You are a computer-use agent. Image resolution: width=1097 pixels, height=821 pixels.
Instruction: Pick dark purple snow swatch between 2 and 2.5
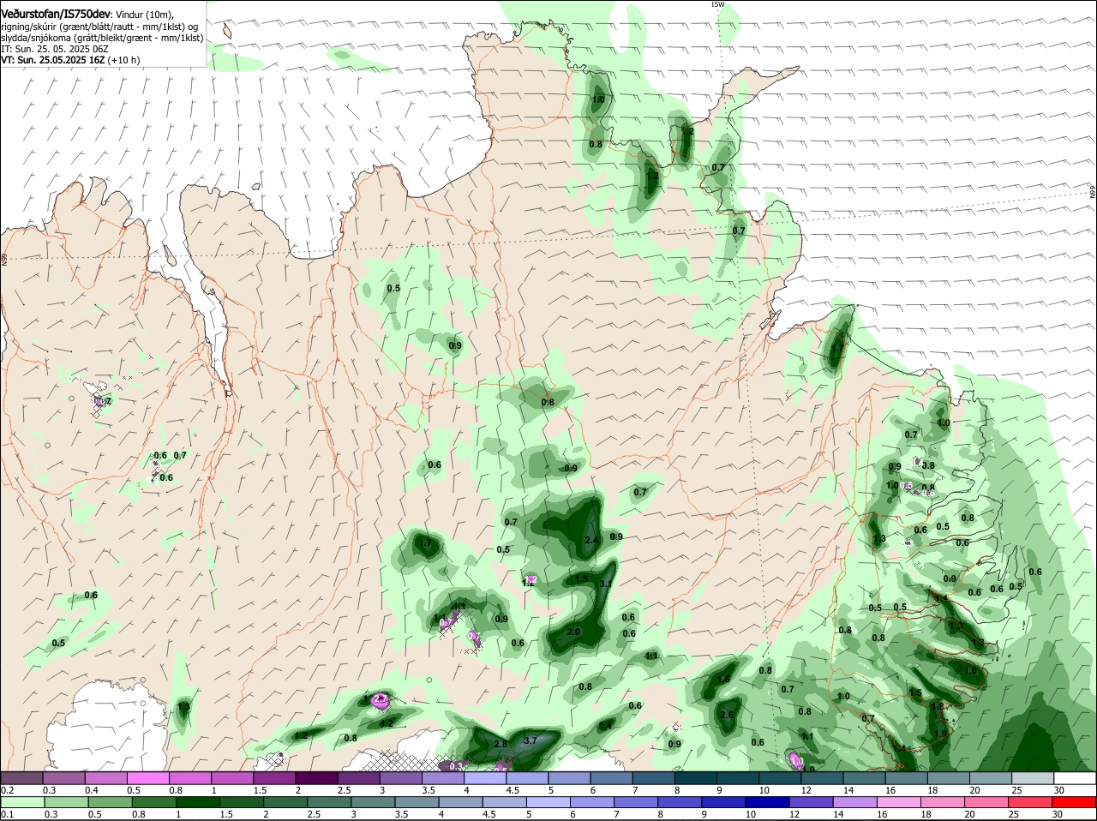click(315, 777)
